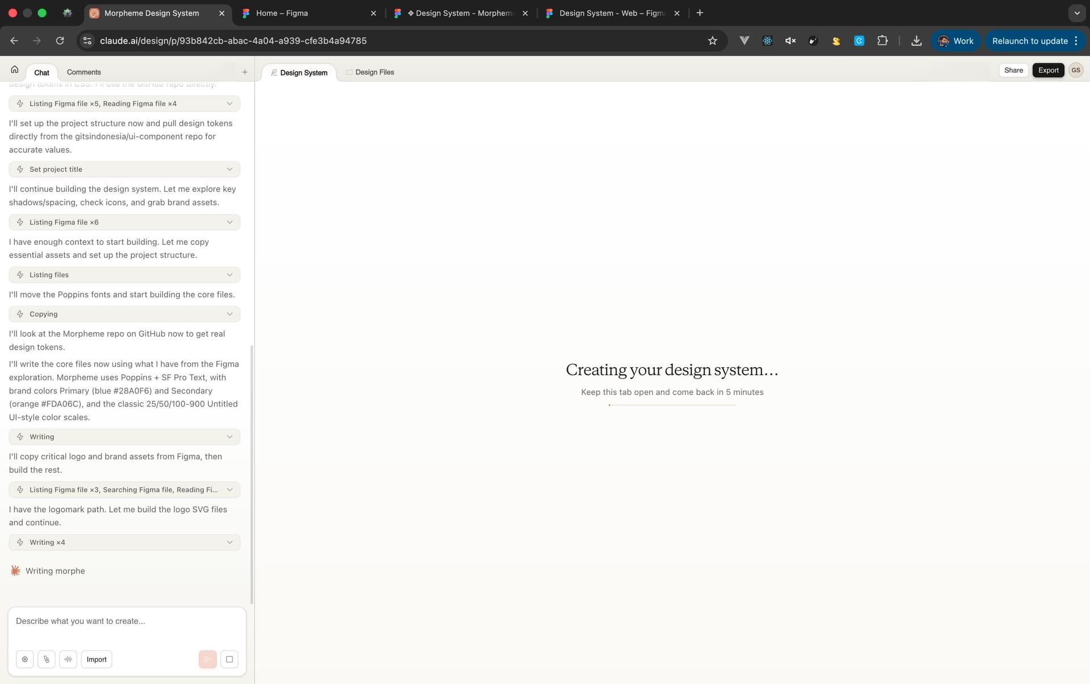Screen dimensions: 1090x684
Task: Open browser downloads icon
Action: click(x=916, y=41)
